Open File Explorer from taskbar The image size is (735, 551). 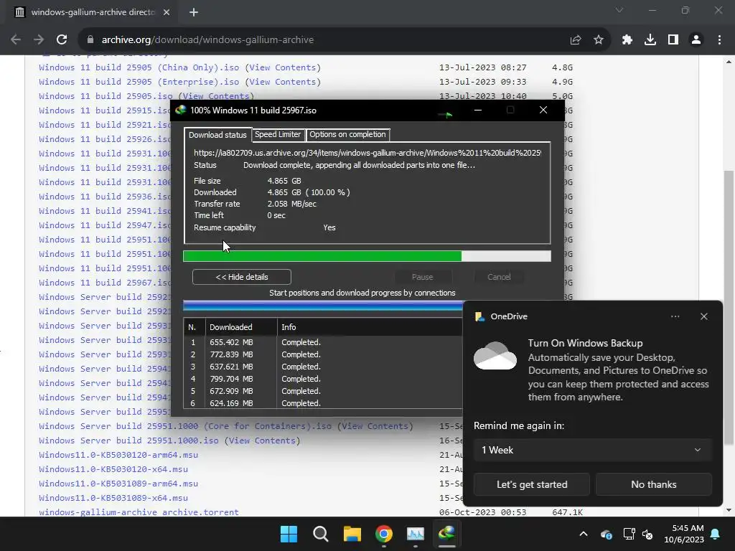tap(352, 534)
